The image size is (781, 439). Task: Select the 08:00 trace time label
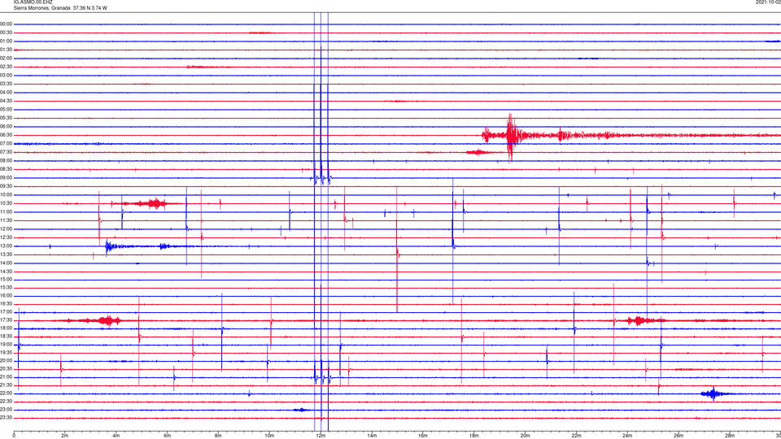click(x=7, y=161)
